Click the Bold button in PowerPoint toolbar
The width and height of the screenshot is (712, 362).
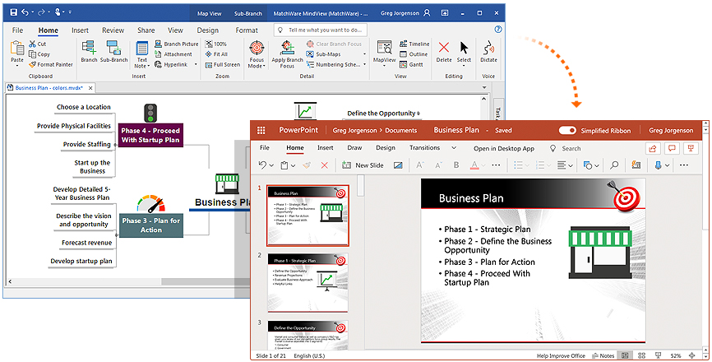pyautogui.click(x=456, y=165)
